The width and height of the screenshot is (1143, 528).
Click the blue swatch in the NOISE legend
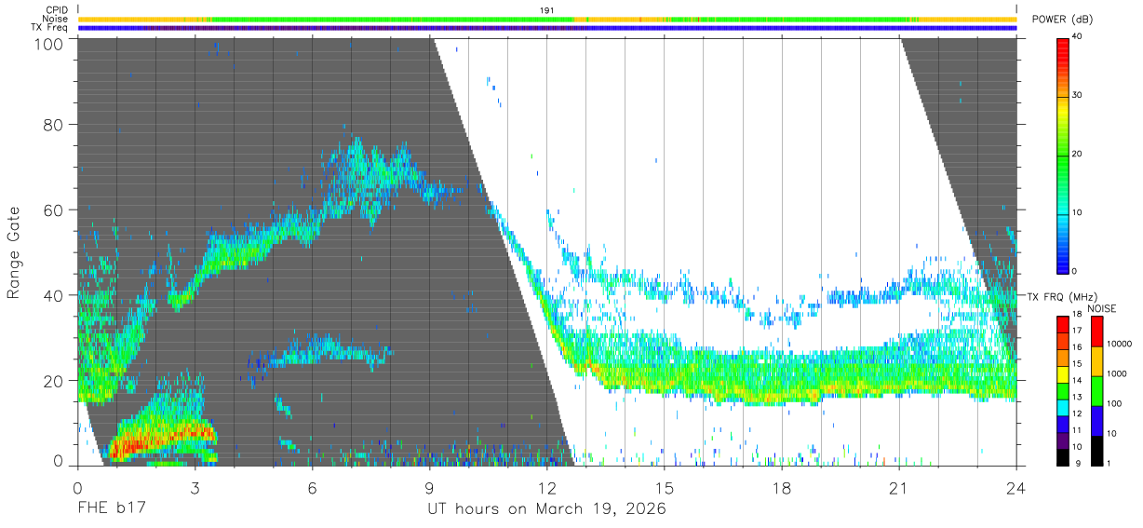tap(1096, 421)
